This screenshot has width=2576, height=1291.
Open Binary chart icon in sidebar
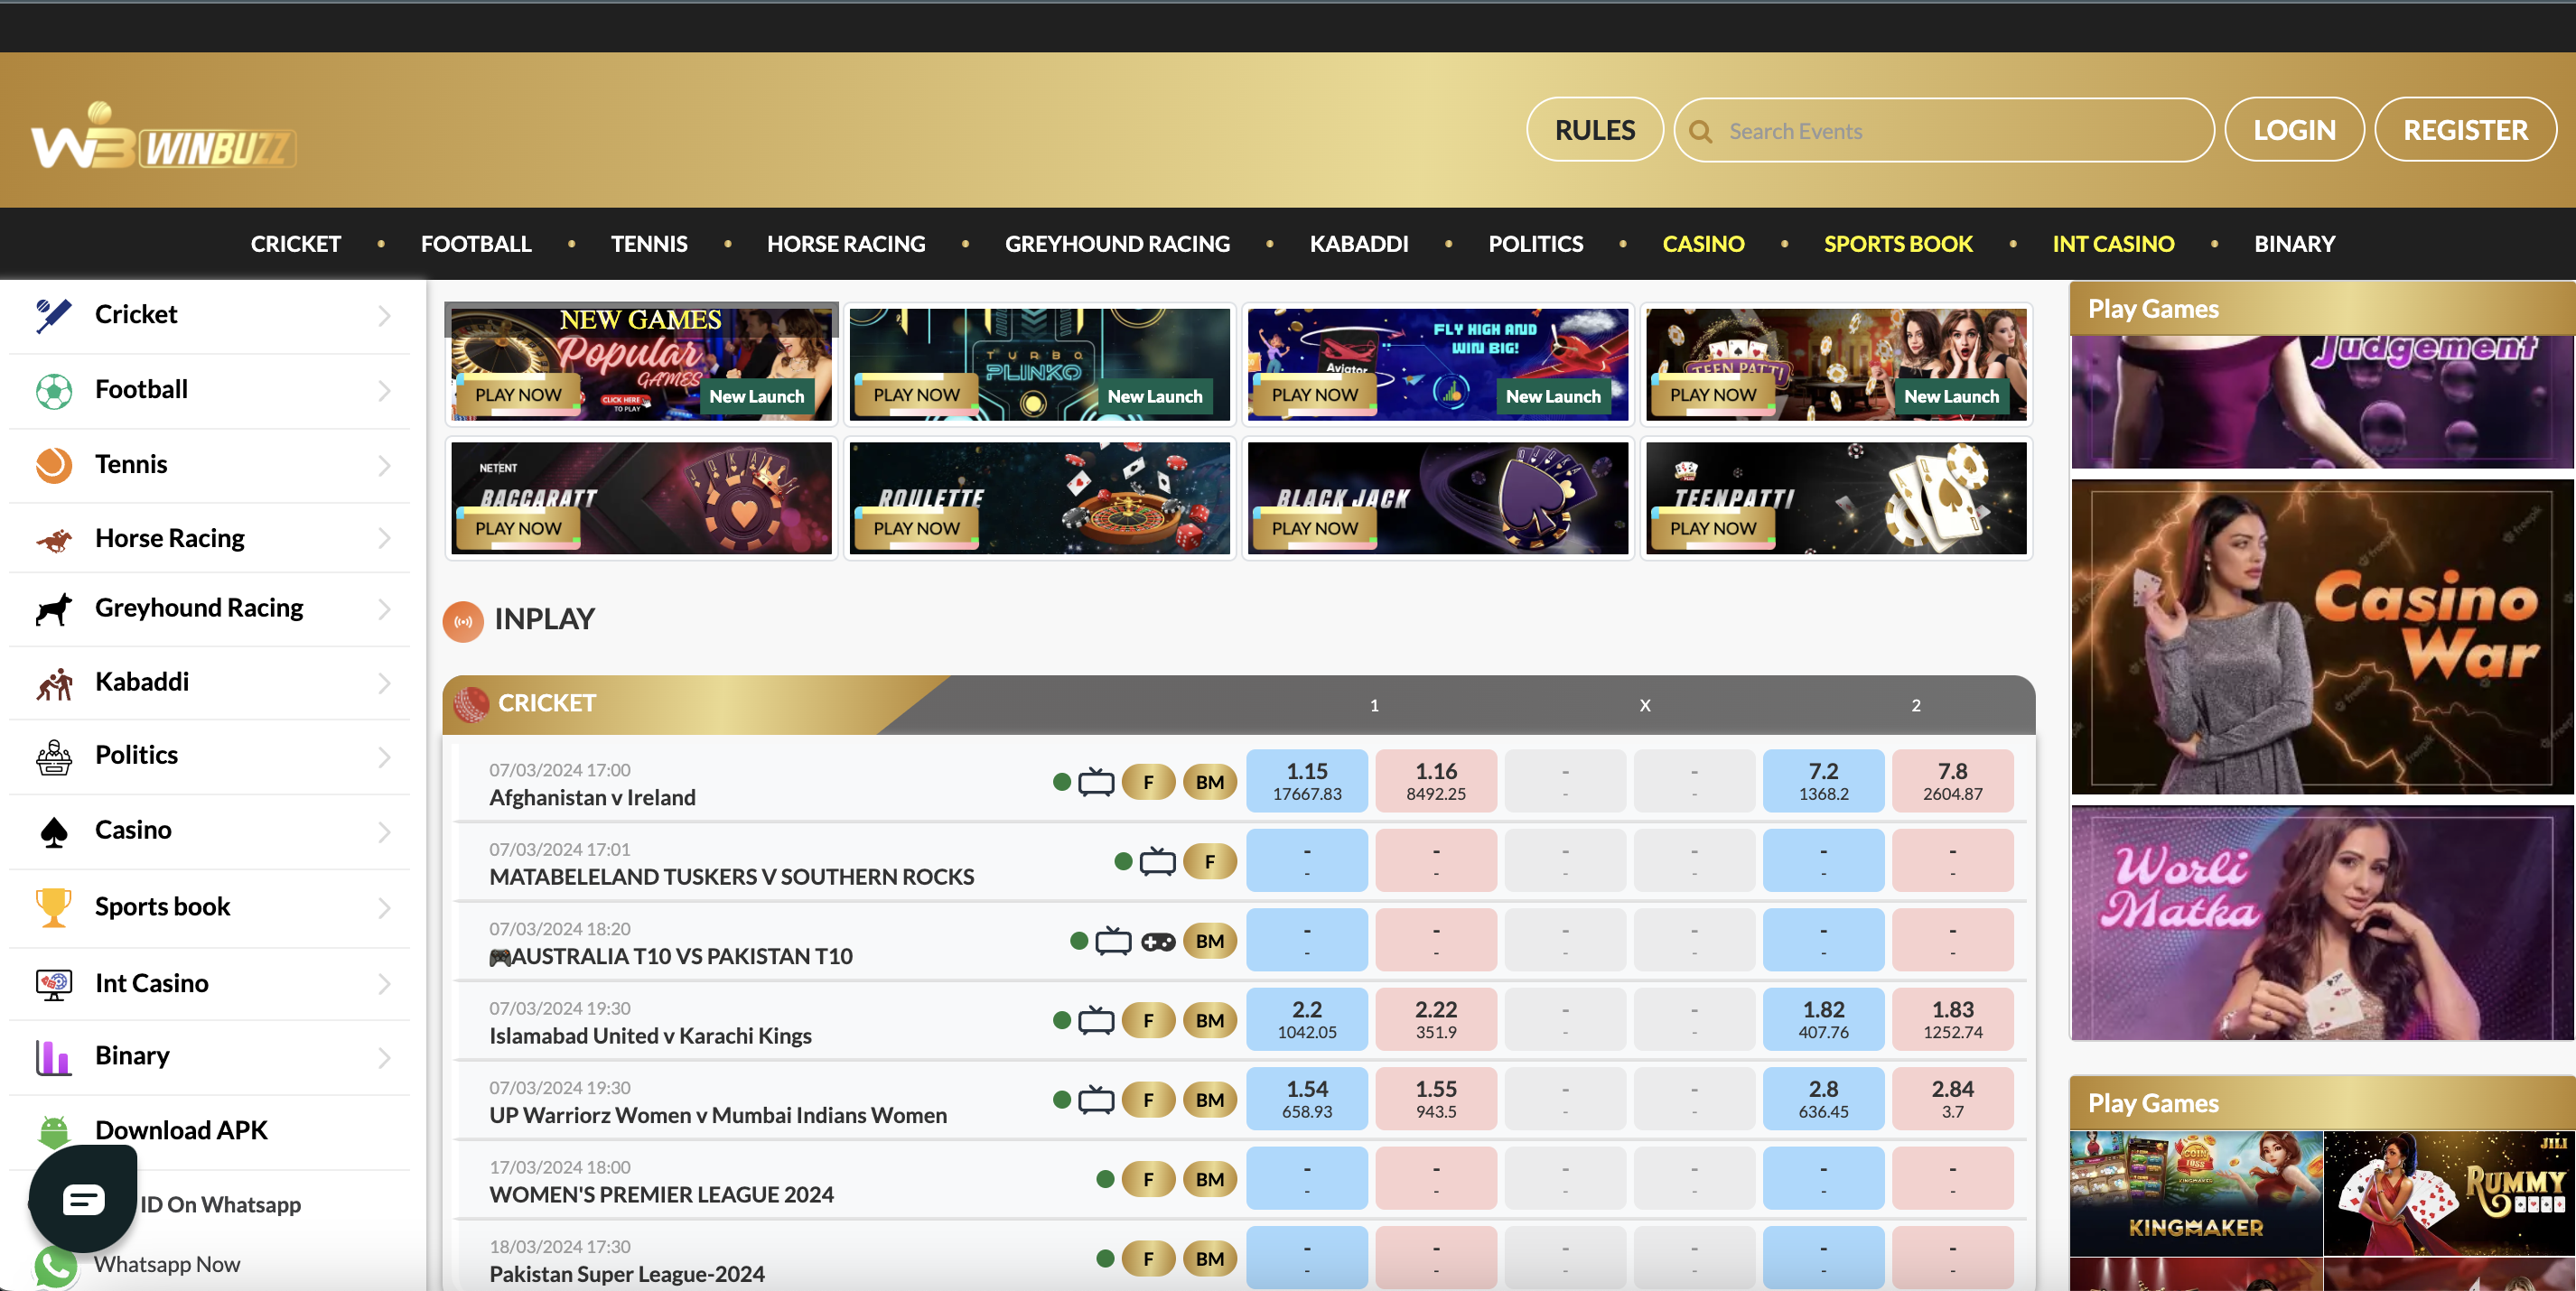pyautogui.click(x=53, y=1057)
